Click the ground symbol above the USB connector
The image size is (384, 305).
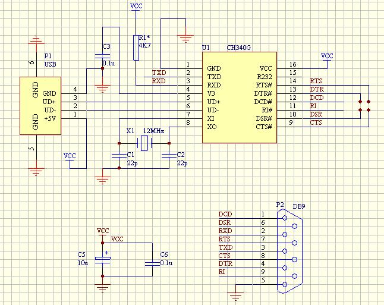pyautogui.click(x=36, y=40)
